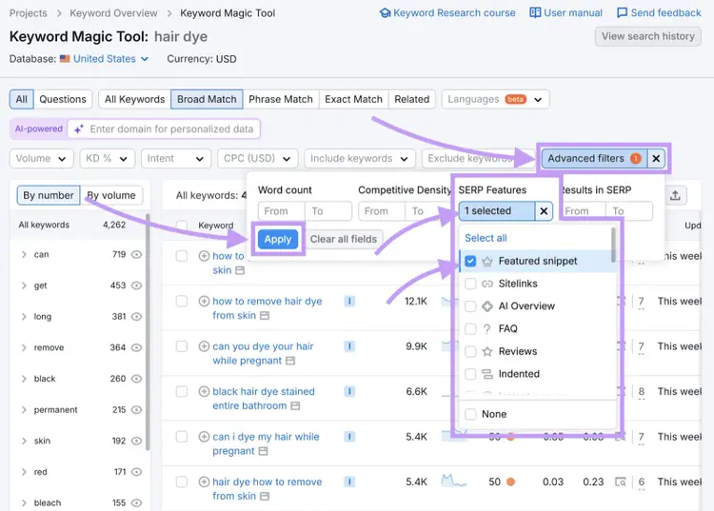Click View search history button
The image size is (714, 511).
648,36
